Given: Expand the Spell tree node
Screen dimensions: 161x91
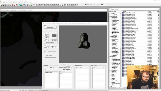Looking at the screenshot, I should [111, 14].
